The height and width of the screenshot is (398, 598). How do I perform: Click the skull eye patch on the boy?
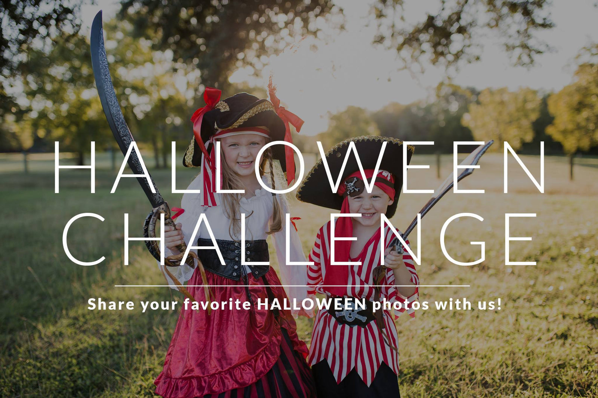353,186
